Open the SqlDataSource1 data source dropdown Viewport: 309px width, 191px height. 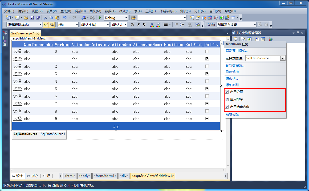(x=283, y=58)
